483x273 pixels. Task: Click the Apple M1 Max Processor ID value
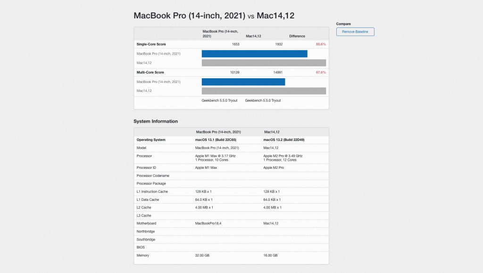coord(206,167)
